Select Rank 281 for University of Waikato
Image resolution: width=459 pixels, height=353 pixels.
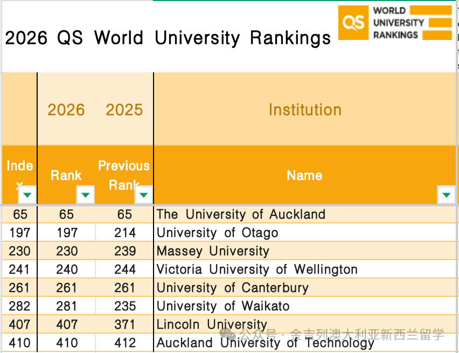pyautogui.click(x=66, y=306)
